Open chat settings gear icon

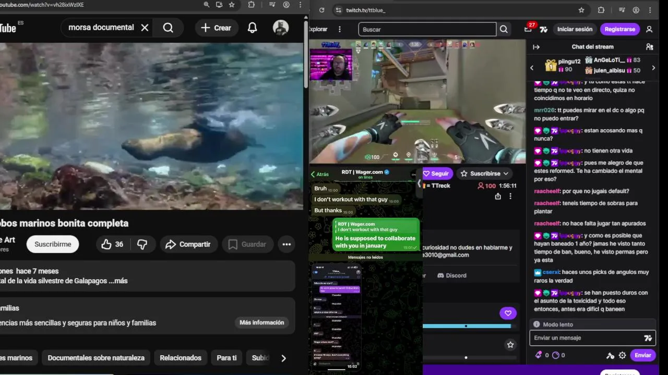coord(622,355)
